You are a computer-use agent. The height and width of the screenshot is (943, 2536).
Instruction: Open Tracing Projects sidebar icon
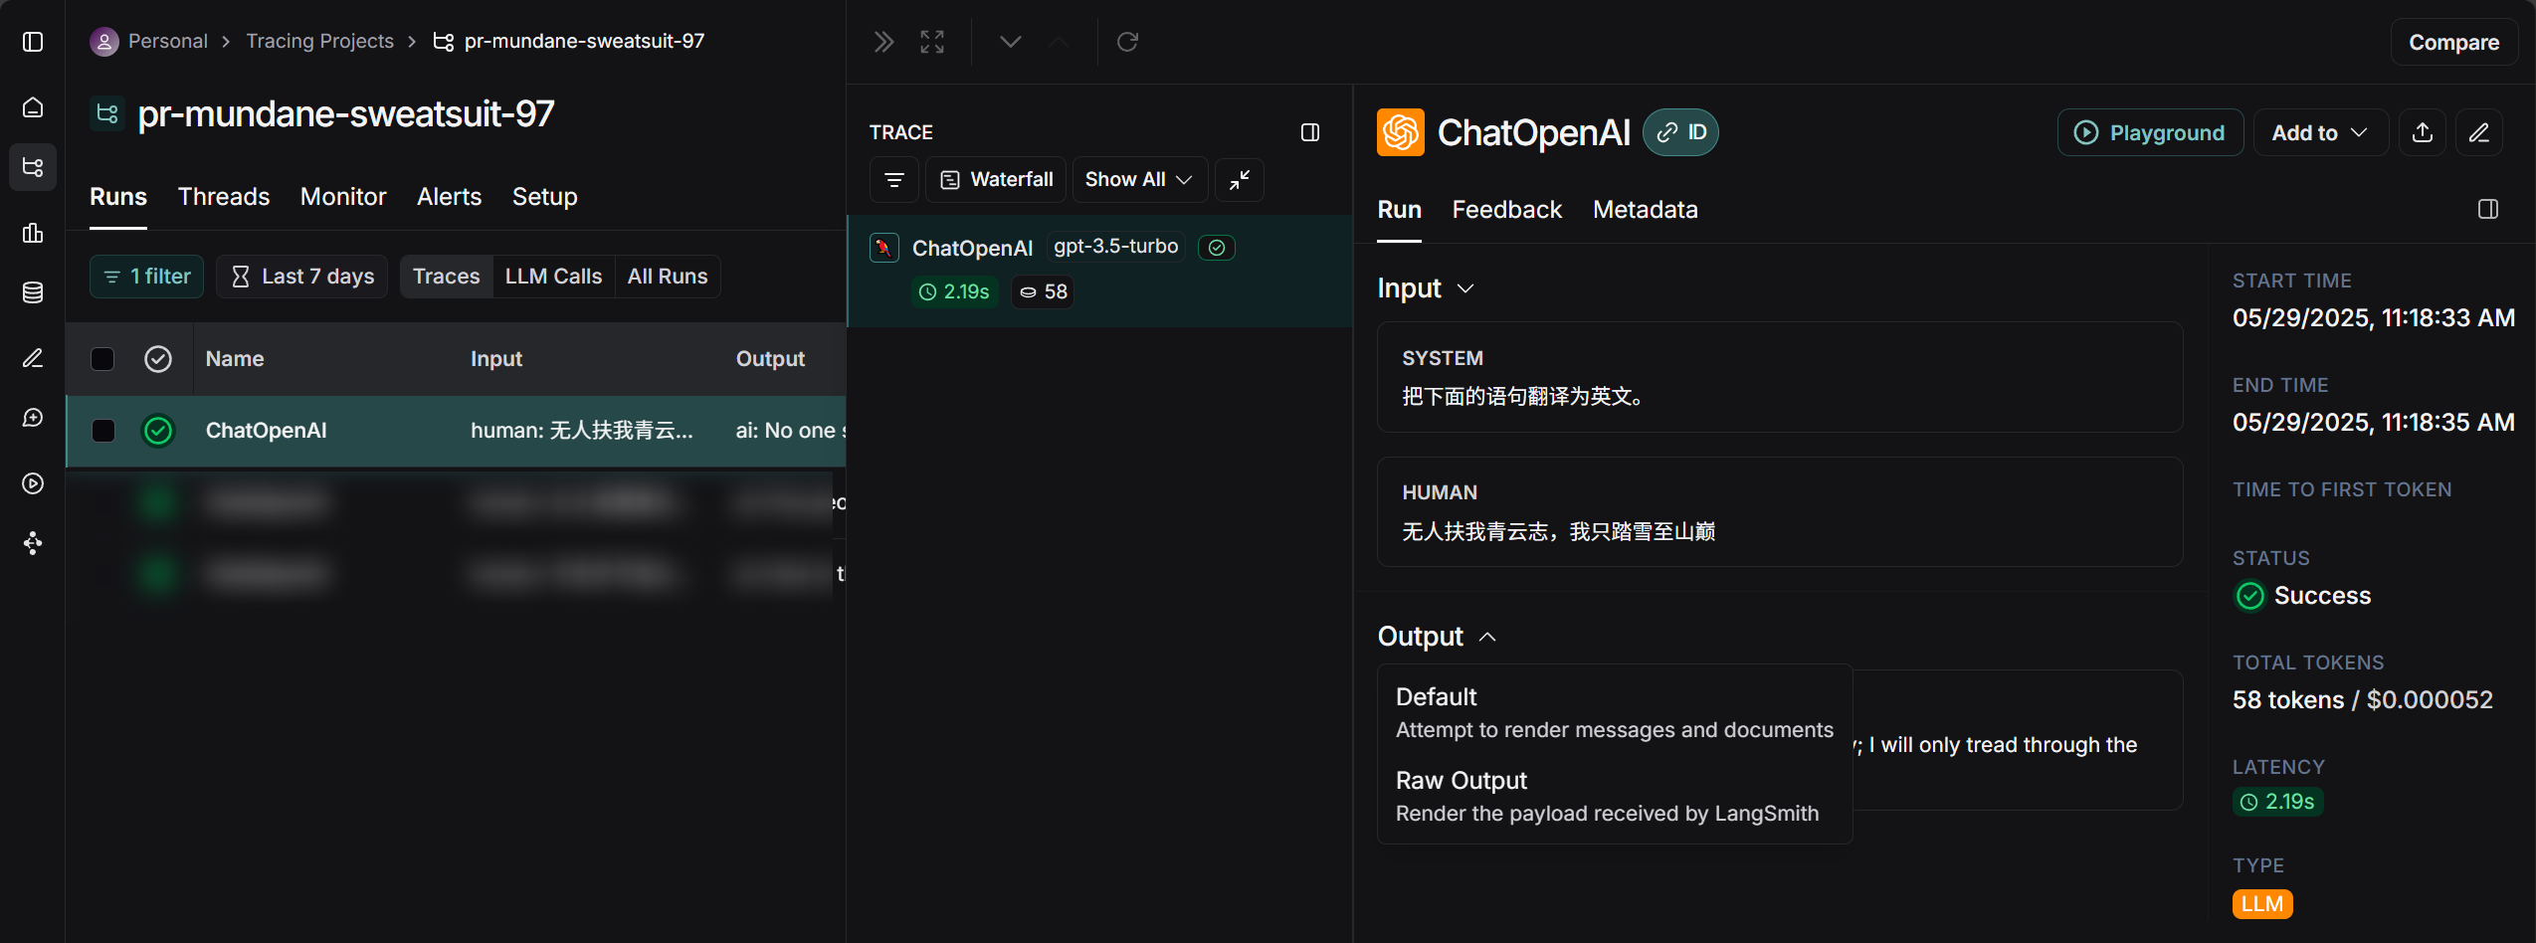click(33, 167)
